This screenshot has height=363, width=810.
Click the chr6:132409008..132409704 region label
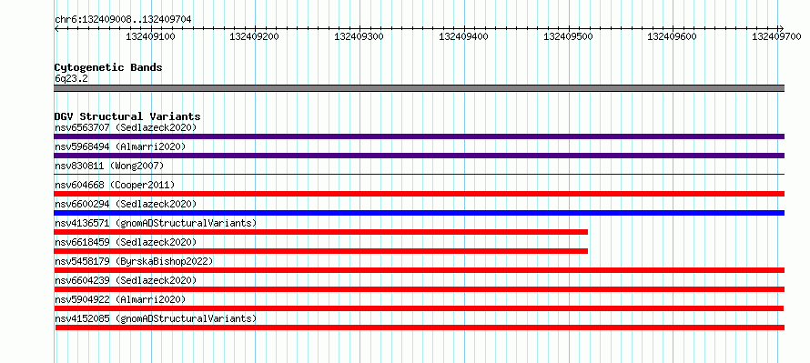tap(123, 20)
